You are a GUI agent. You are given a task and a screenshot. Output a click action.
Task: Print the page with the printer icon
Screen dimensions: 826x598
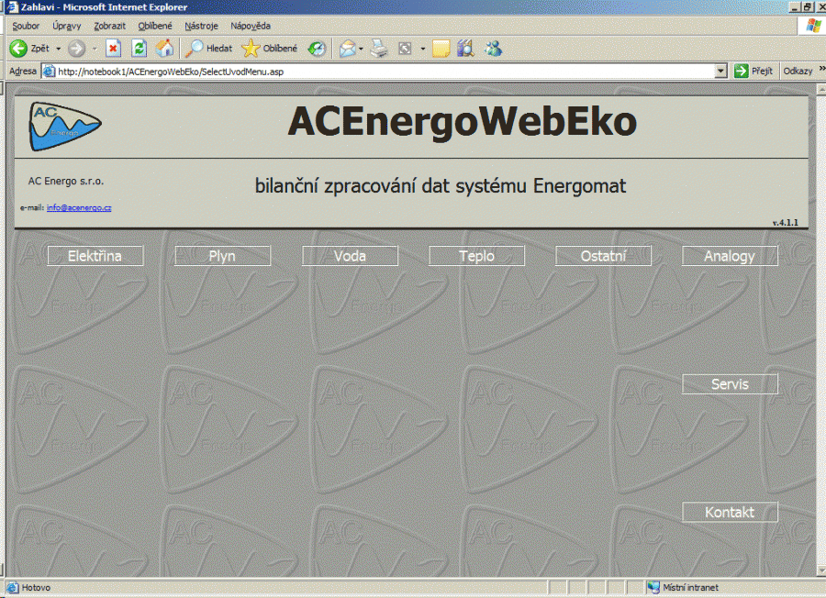click(x=379, y=49)
